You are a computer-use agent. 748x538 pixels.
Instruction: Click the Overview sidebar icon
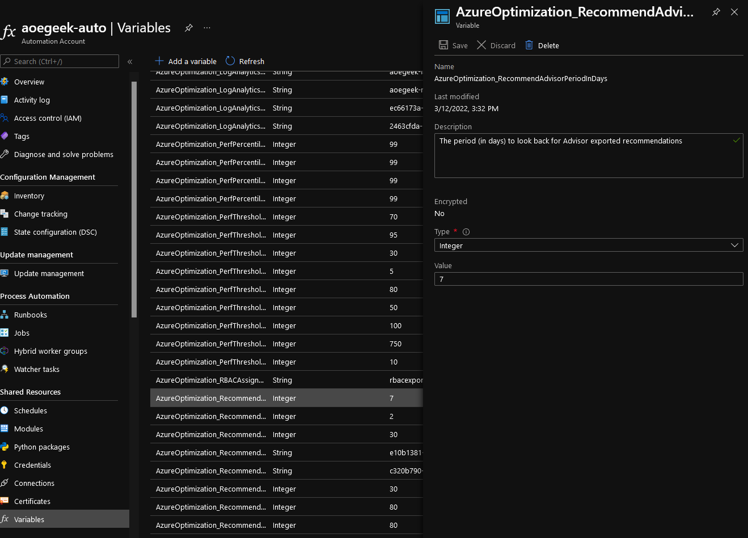[5, 82]
